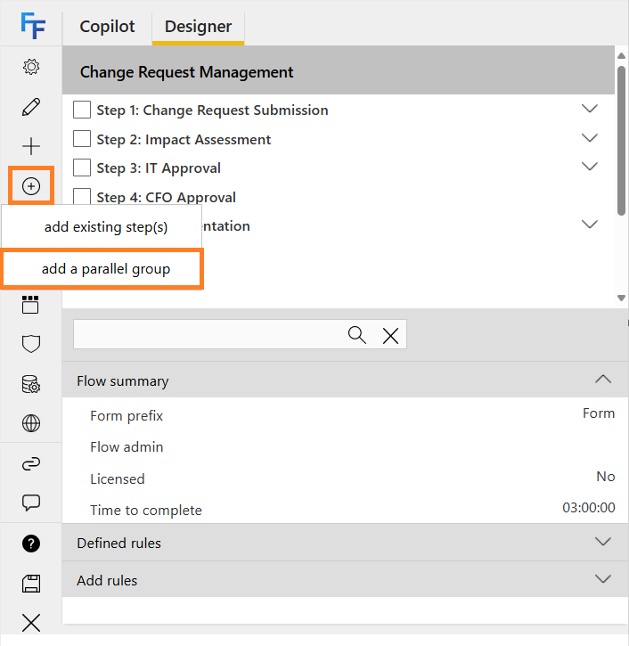This screenshot has height=646, width=629.
Task: Click the scrollbar up arrow
Action: coord(622,55)
